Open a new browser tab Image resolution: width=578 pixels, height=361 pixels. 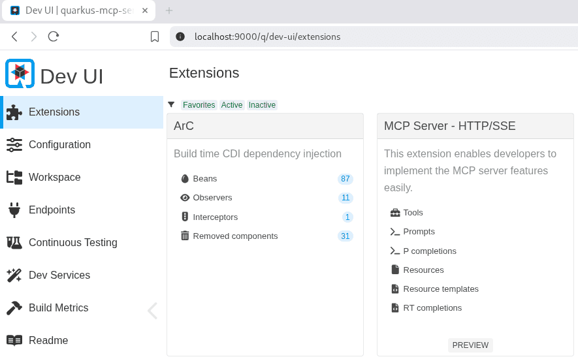[x=169, y=10]
